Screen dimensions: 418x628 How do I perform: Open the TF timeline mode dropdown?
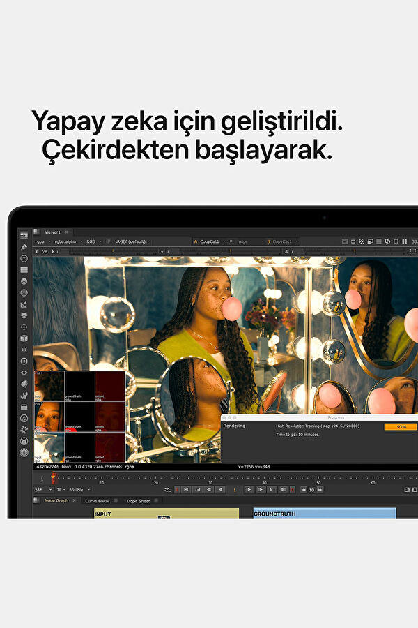point(61,490)
